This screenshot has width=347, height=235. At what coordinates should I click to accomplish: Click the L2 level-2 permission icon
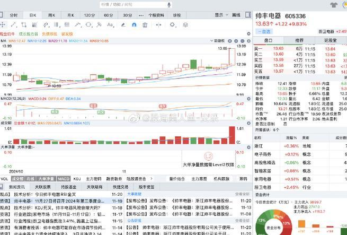coord(208,156)
